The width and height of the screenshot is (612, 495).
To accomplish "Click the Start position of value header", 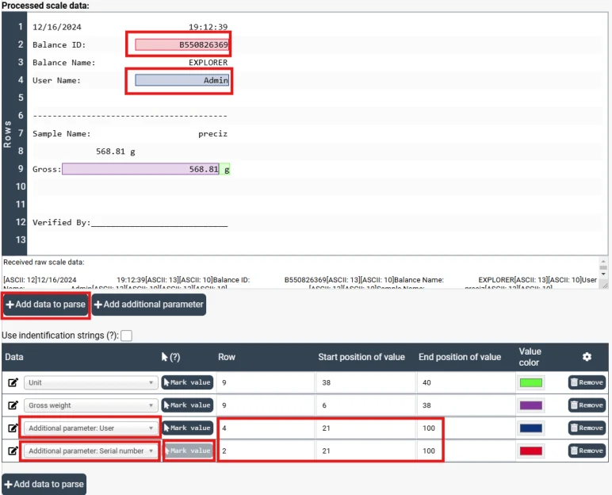I will (361, 357).
